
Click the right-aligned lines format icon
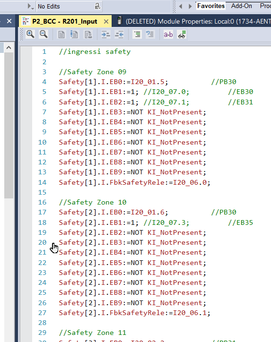[x=137, y=34]
